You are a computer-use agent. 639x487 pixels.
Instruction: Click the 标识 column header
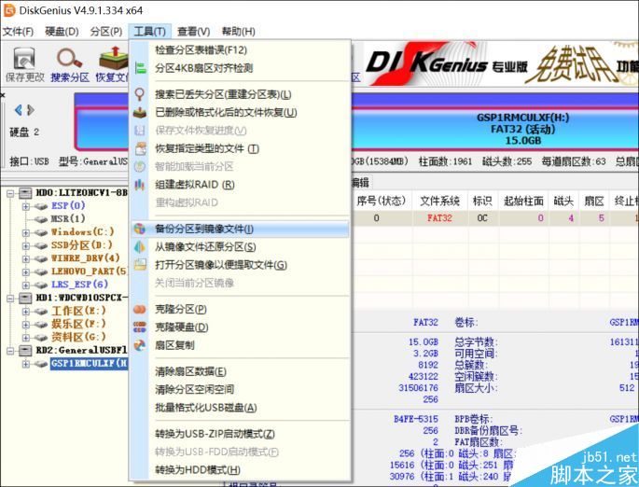[x=482, y=201]
